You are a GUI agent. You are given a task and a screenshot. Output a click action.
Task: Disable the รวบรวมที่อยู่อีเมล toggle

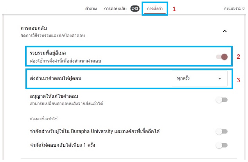click(222, 57)
